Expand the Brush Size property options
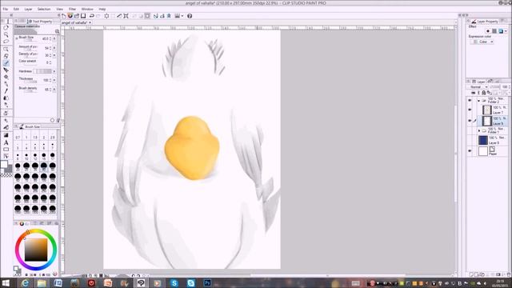 17,38
